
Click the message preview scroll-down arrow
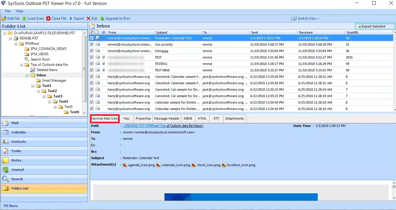click(x=394, y=198)
